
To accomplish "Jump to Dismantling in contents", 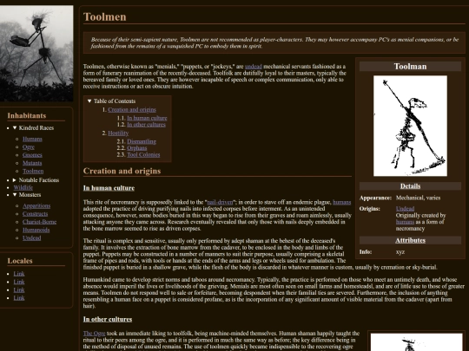I will point(142,141).
